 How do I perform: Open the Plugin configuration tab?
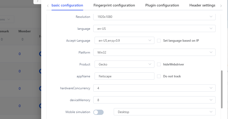(x=162, y=5)
